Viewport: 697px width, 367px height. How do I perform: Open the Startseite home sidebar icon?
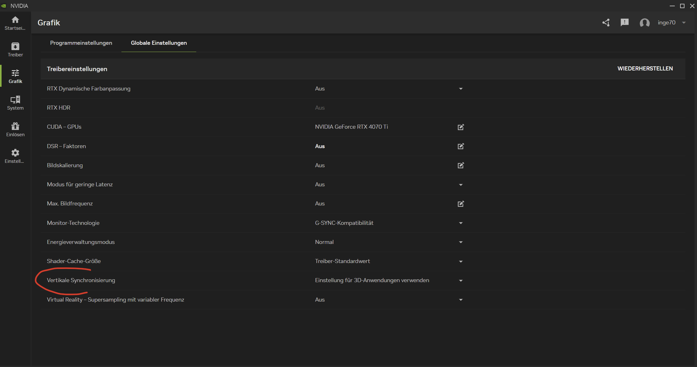click(15, 23)
